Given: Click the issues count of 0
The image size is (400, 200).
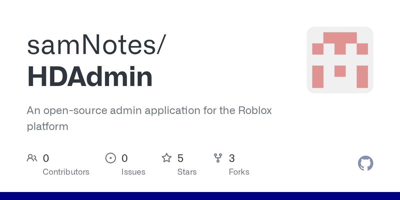Looking at the screenshot, I should (x=125, y=158).
